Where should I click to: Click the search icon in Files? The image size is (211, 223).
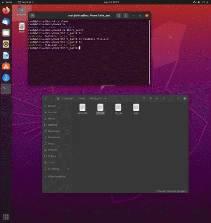coord(144,98)
